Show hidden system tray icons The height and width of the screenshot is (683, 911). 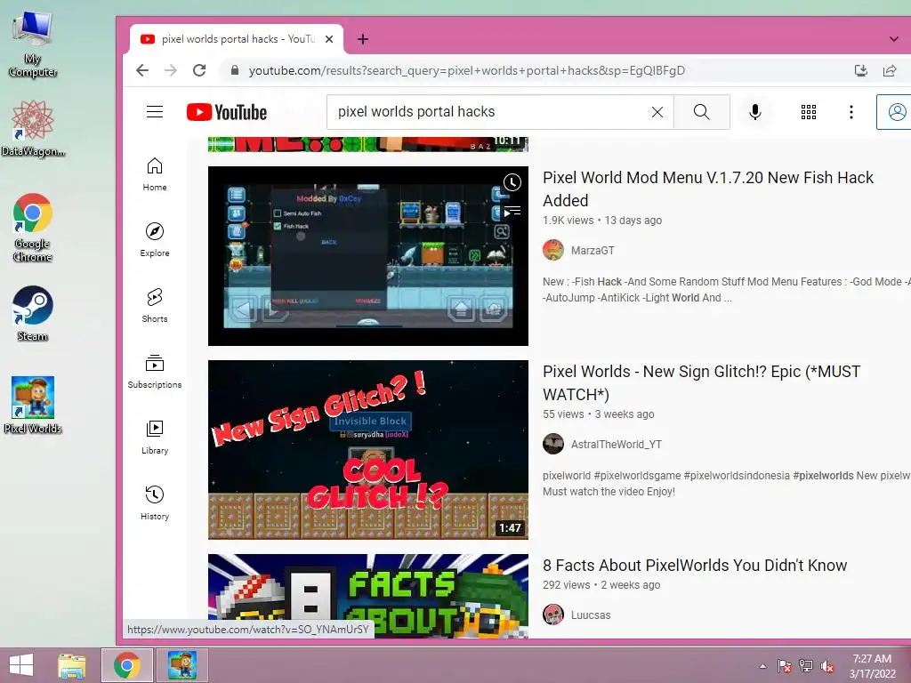pyautogui.click(x=762, y=666)
